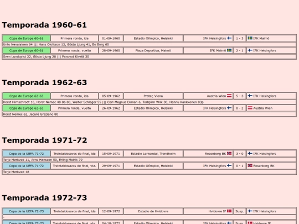This screenshot has height=224, width=299.
Task: Click Primera ronda, vuelta in the 1962 row
Action: click(x=75, y=108)
